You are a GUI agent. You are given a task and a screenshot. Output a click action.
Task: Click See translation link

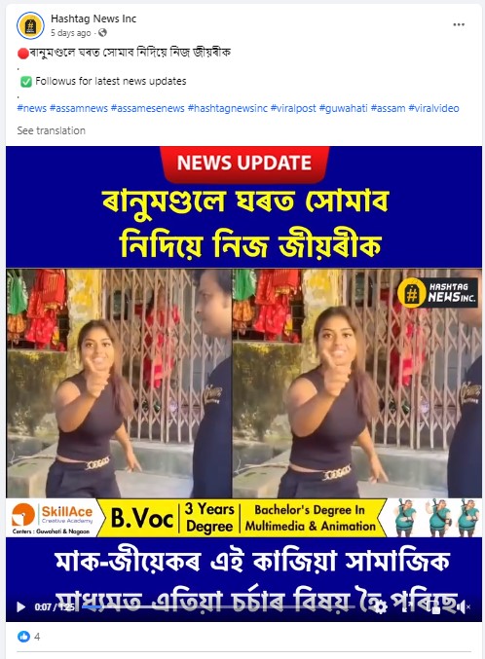coord(51,130)
